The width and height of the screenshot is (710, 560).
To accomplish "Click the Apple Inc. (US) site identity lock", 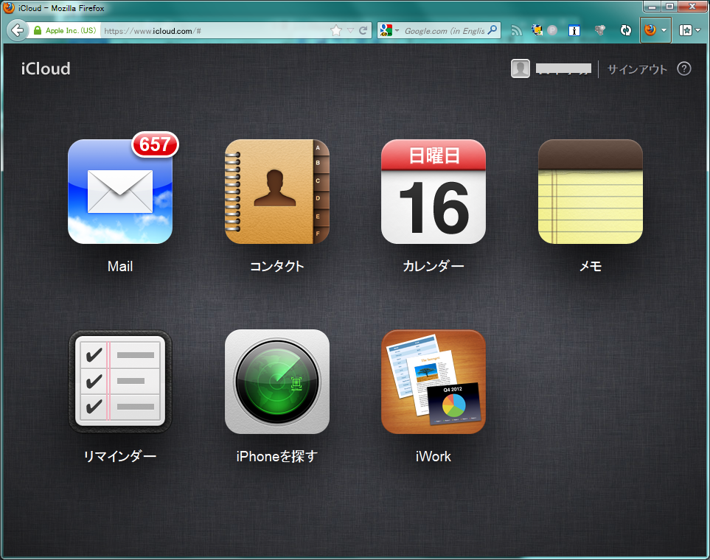I will click(64, 31).
